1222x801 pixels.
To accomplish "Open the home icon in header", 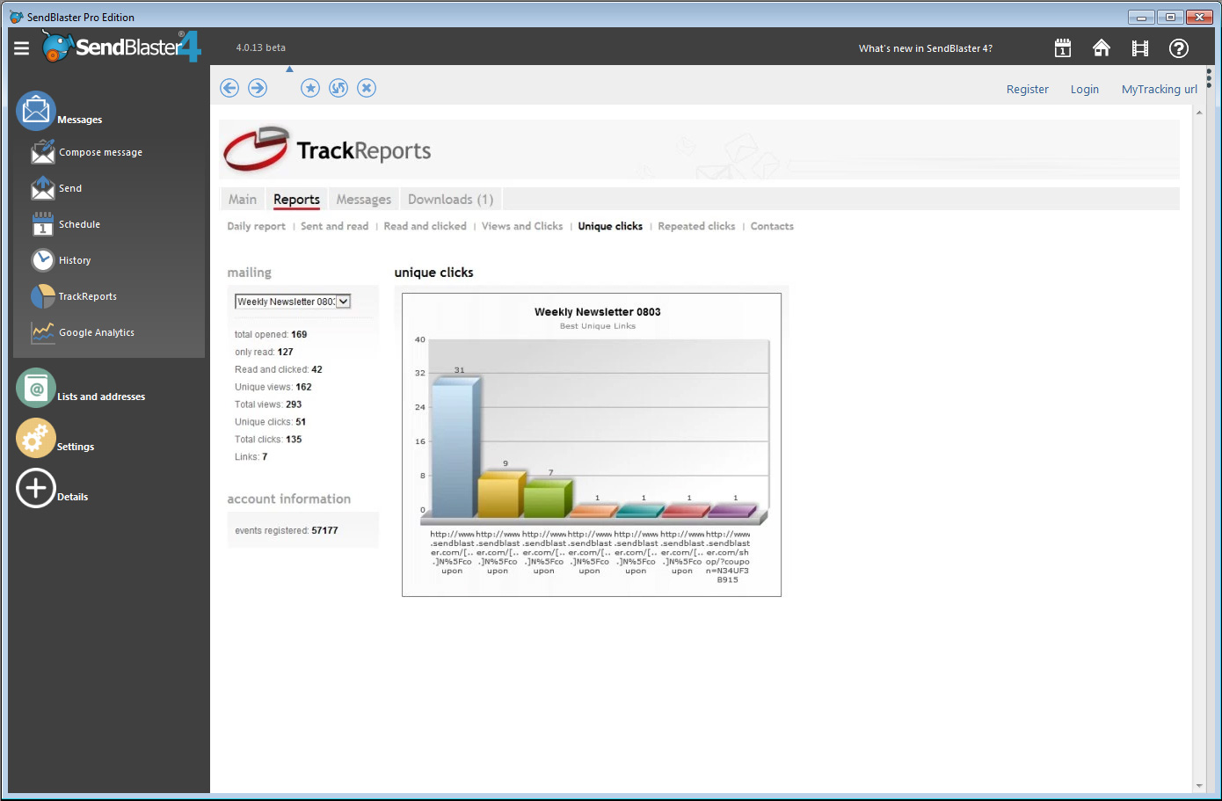I will click(x=1101, y=48).
